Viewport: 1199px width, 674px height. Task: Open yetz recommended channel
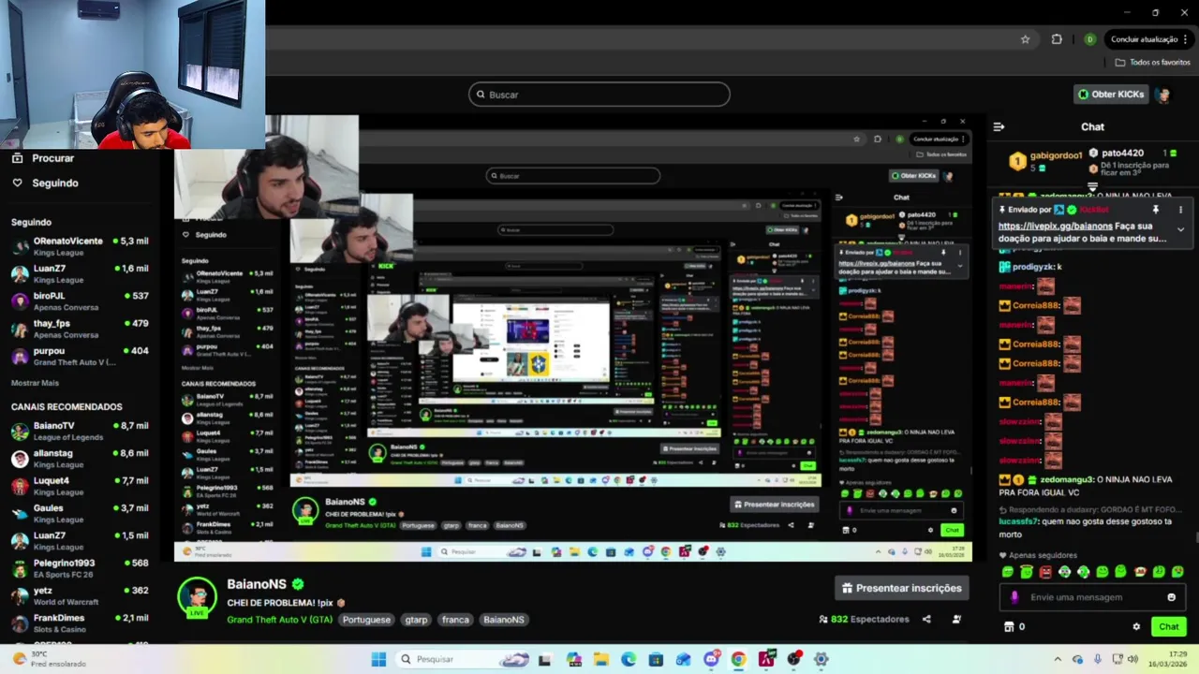[x=80, y=595]
